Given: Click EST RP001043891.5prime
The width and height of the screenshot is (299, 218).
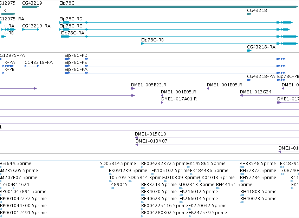Looking at the screenshot, I should pos(23,192).
